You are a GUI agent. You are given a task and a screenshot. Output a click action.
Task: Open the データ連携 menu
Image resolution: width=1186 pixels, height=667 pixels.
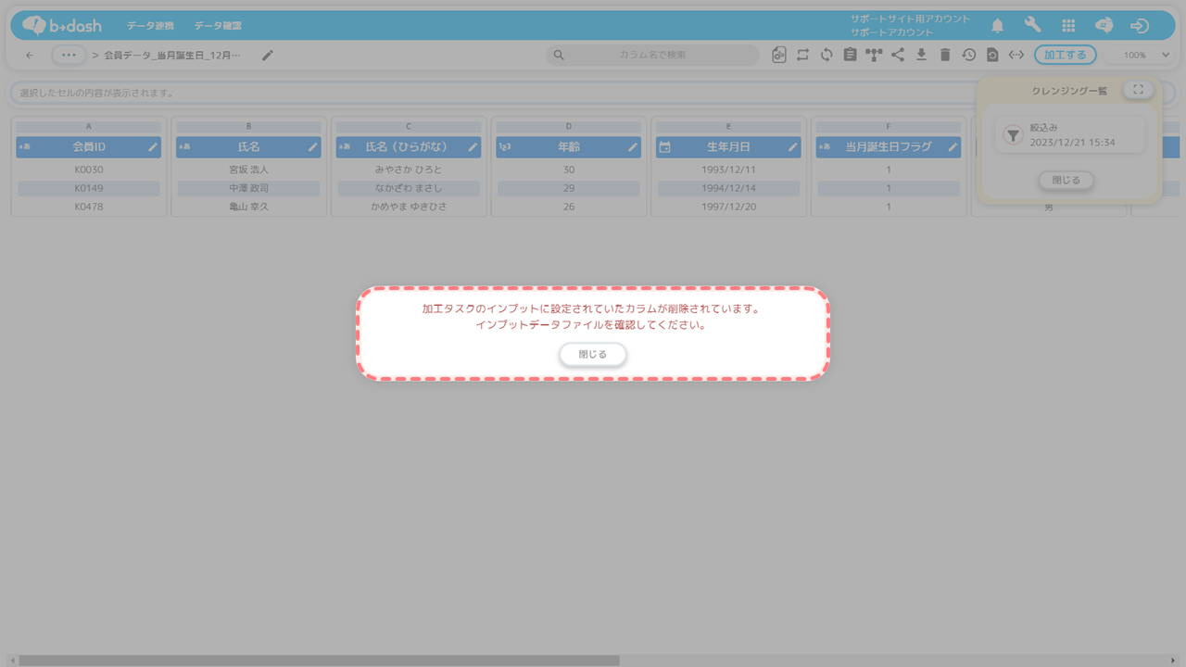[150, 26]
